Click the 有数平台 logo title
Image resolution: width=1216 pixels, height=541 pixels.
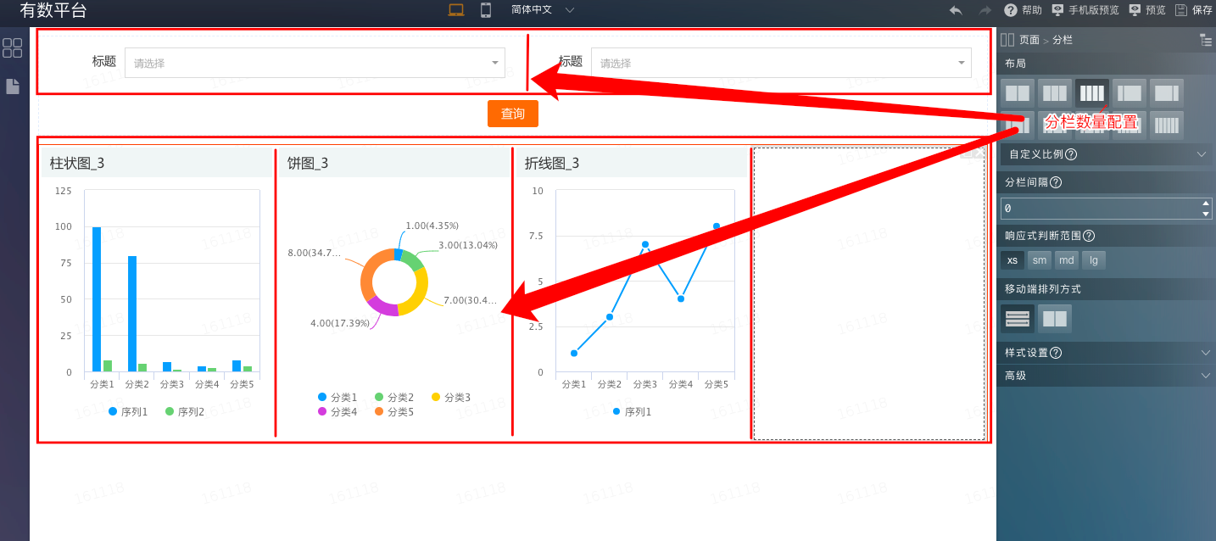53,11
